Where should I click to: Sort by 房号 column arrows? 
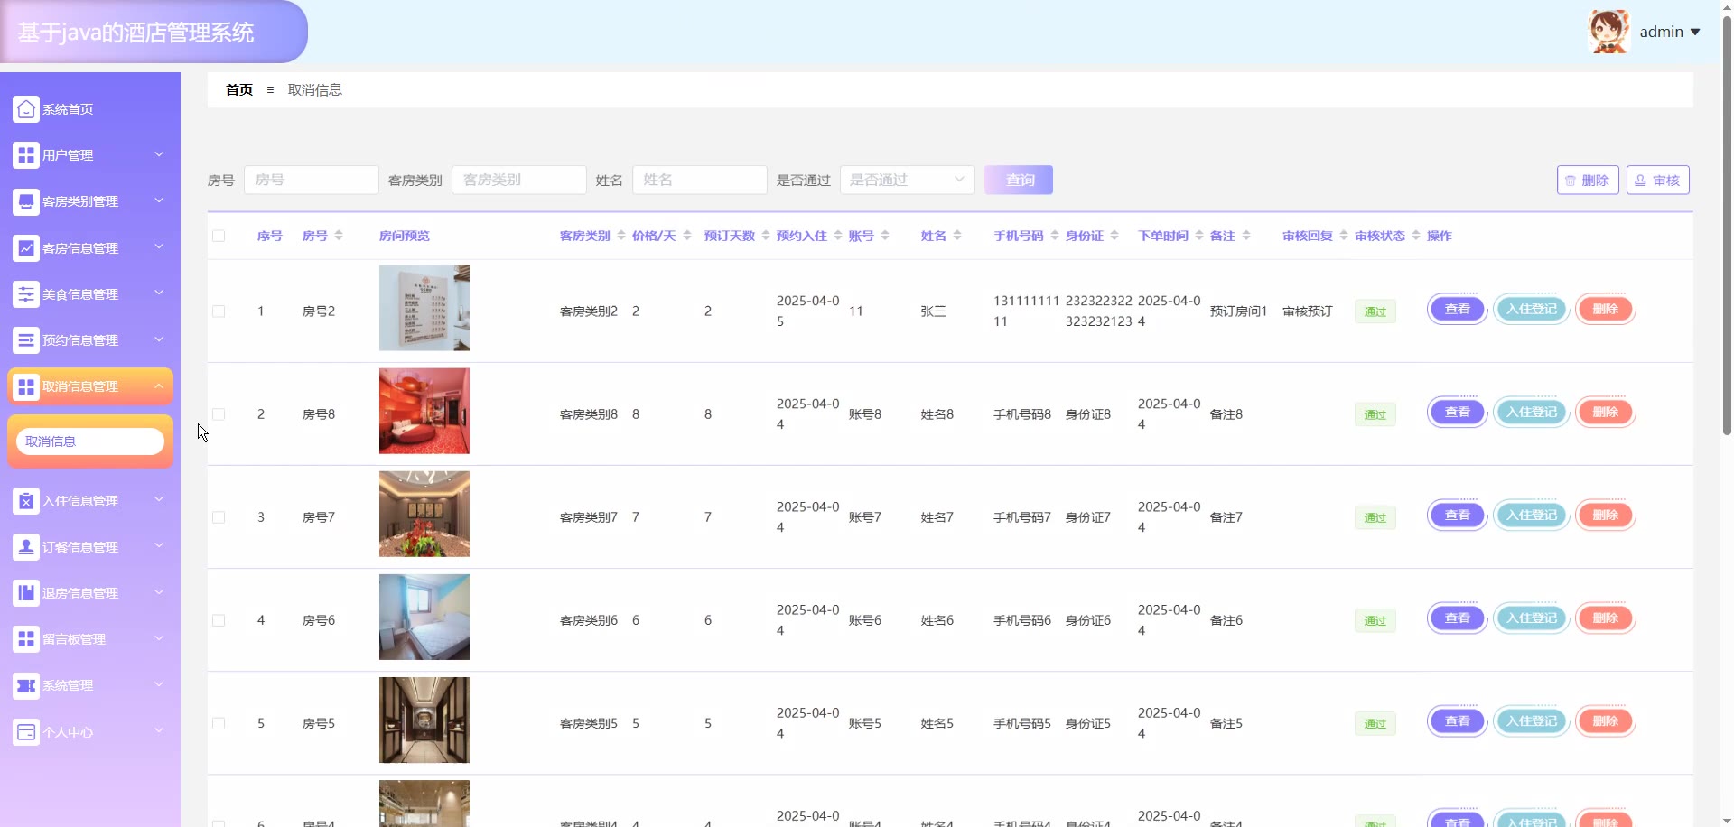339,236
